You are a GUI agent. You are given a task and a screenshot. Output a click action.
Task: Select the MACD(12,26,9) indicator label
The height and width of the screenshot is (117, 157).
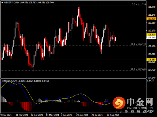[x=9, y=81]
